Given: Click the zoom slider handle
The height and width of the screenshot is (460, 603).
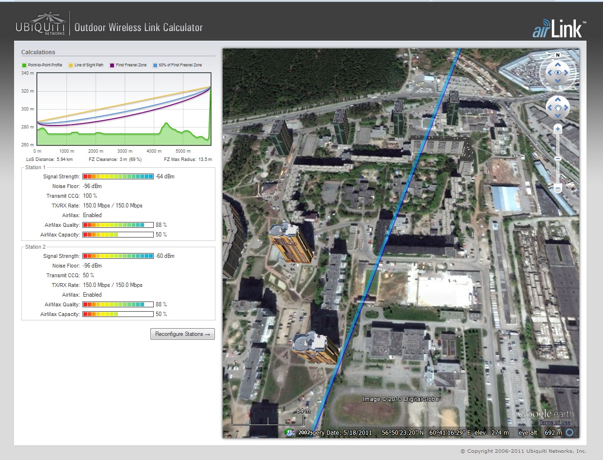Looking at the screenshot, I should (x=558, y=159).
